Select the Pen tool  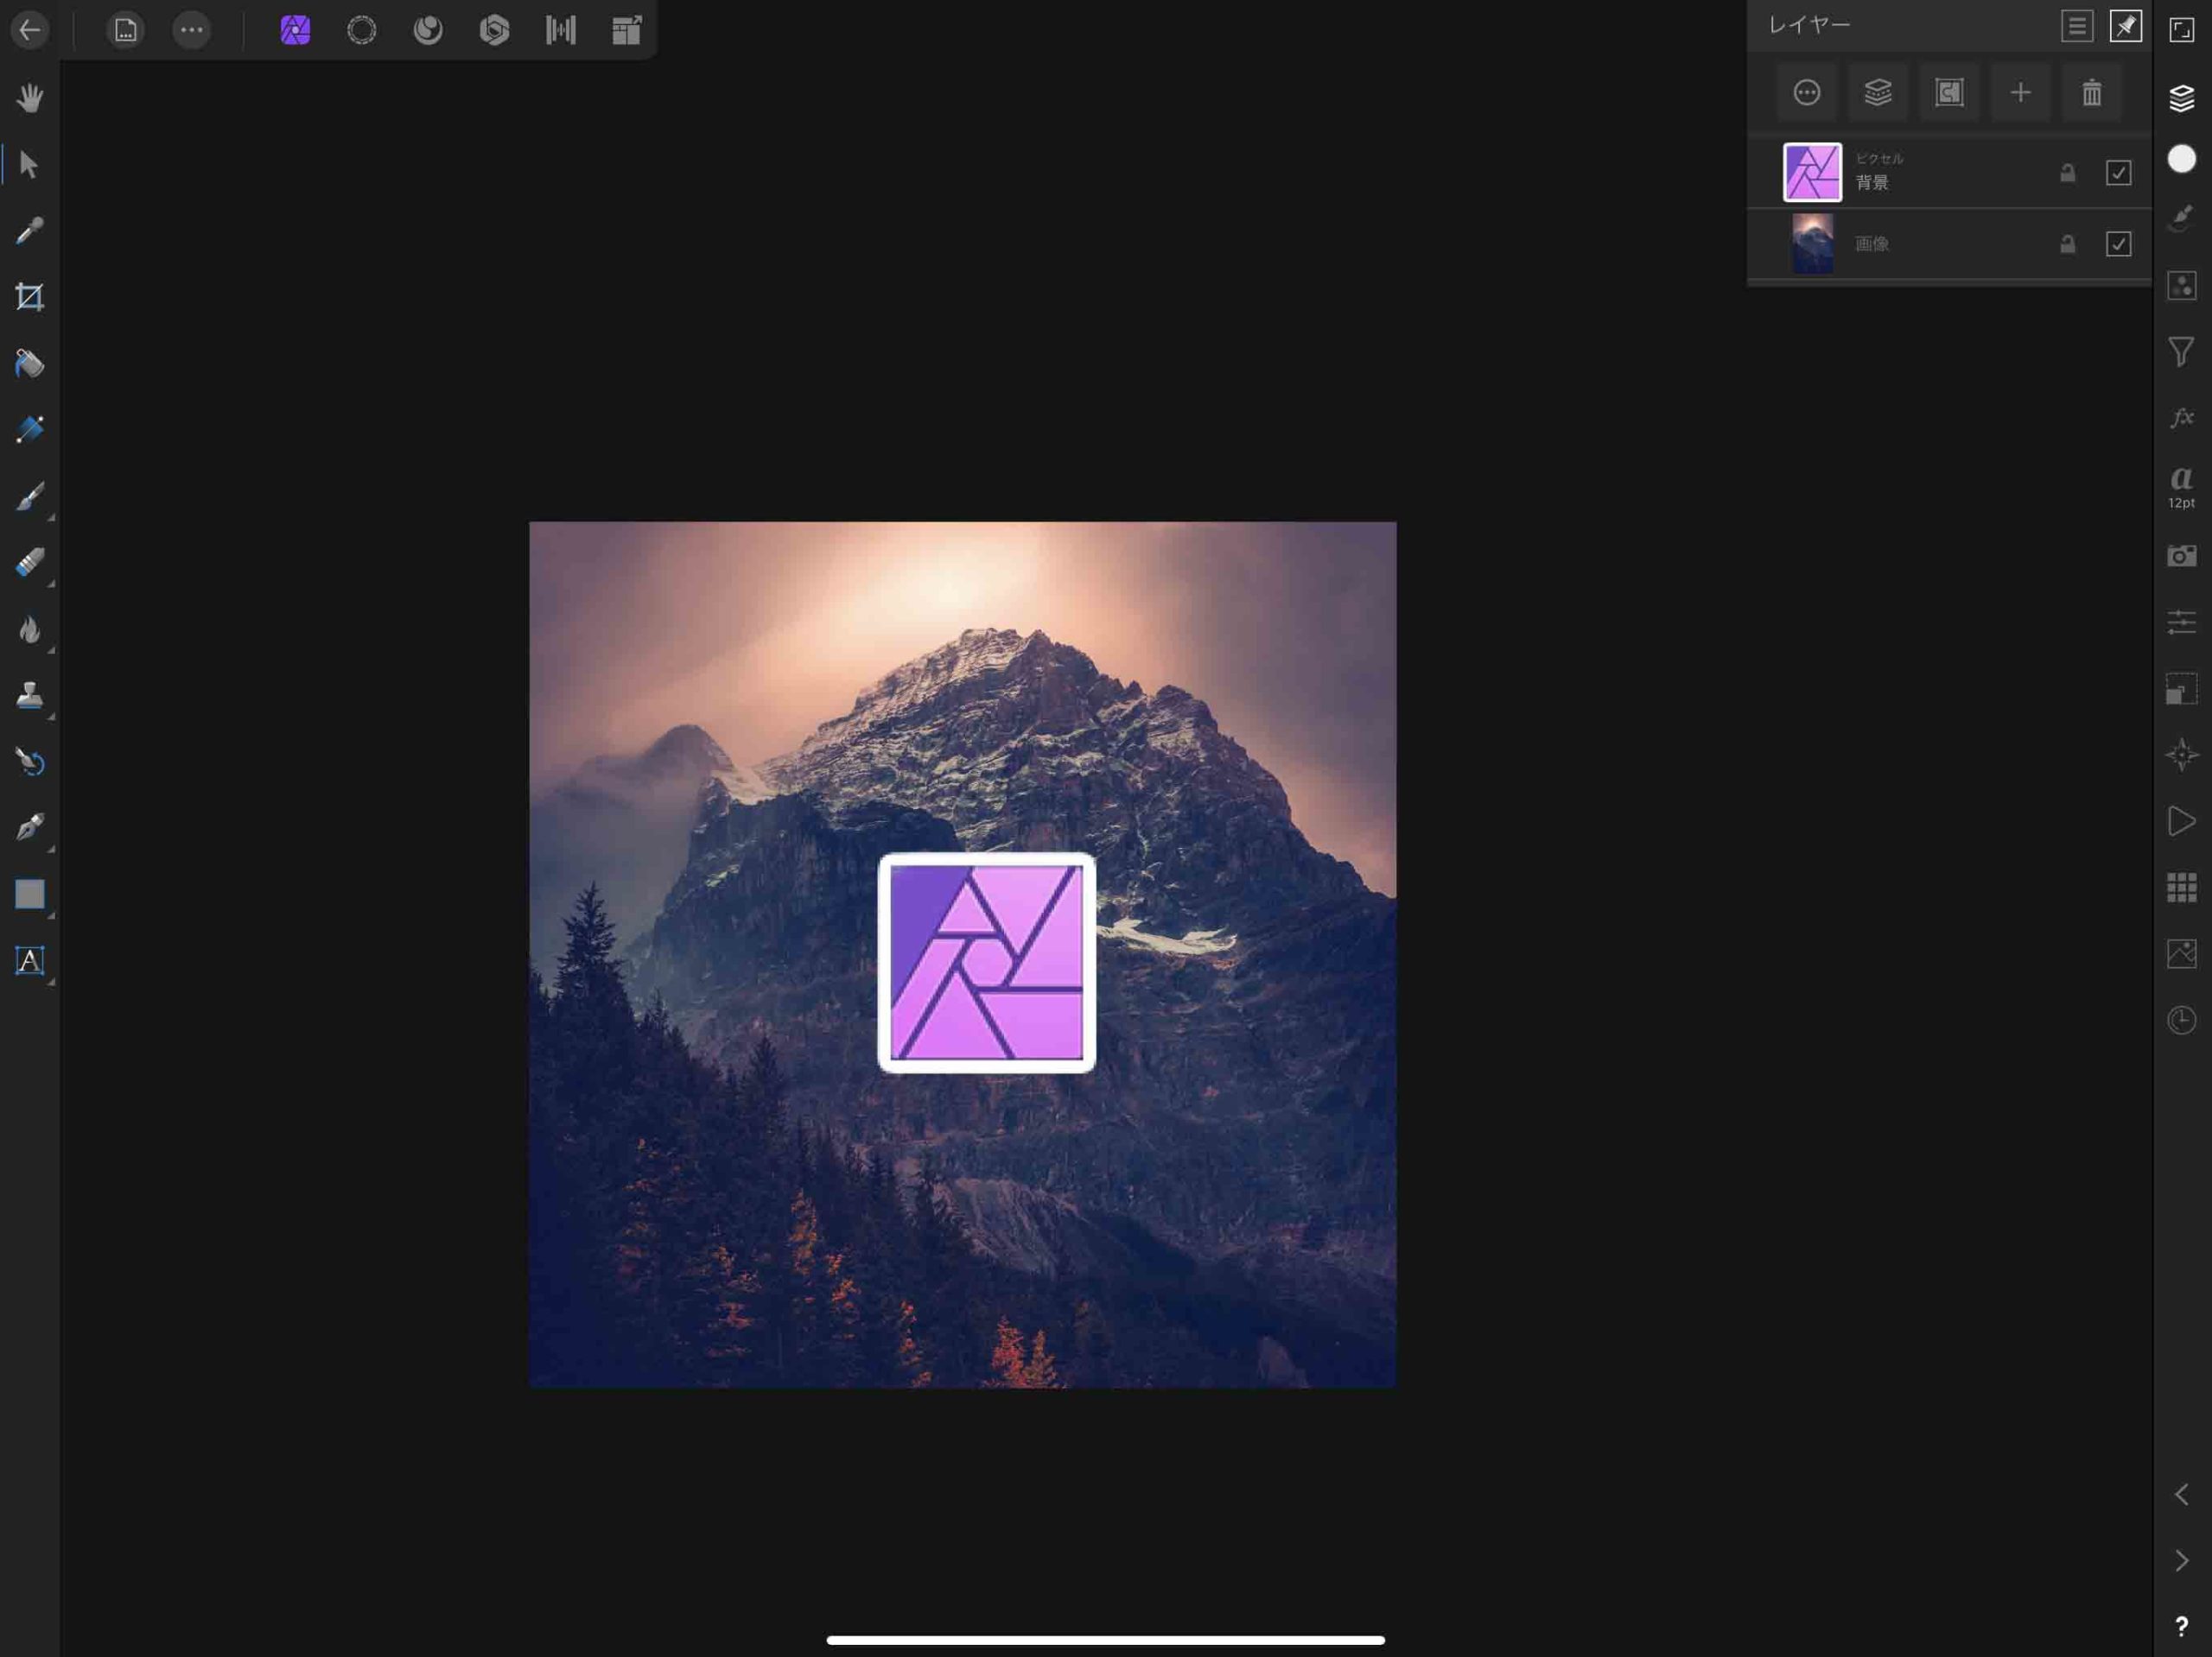pyautogui.click(x=30, y=827)
